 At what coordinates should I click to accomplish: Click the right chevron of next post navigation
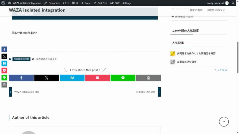pos(159,92)
